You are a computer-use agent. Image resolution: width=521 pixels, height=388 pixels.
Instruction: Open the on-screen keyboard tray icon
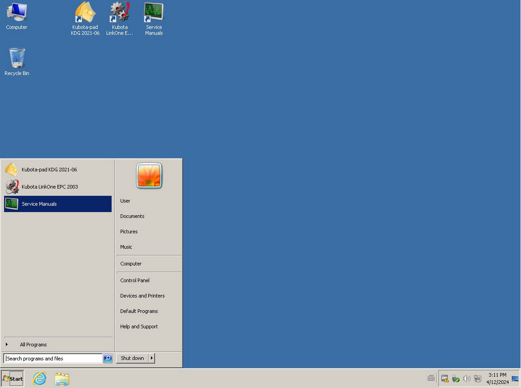click(431, 378)
